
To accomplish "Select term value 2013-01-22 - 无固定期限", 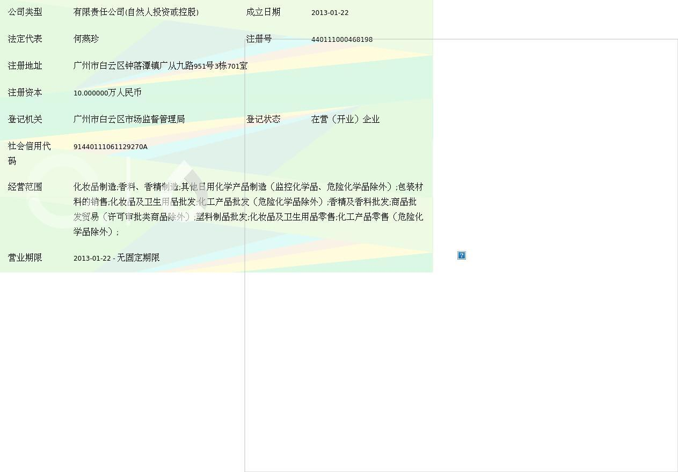I will click(x=116, y=257).
